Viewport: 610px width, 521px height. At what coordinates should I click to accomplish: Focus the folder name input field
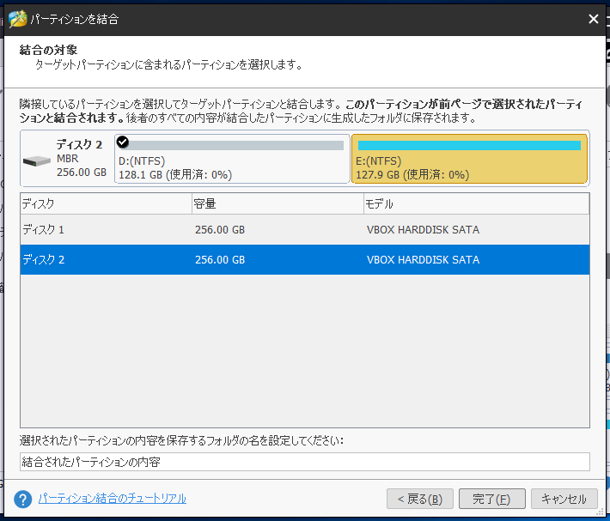[305, 462]
